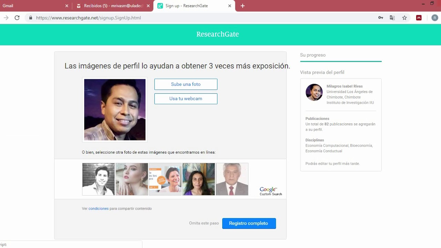Click the name Milagros Isabel Rivas
This screenshot has width=441, height=248.
(x=345, y=86)
